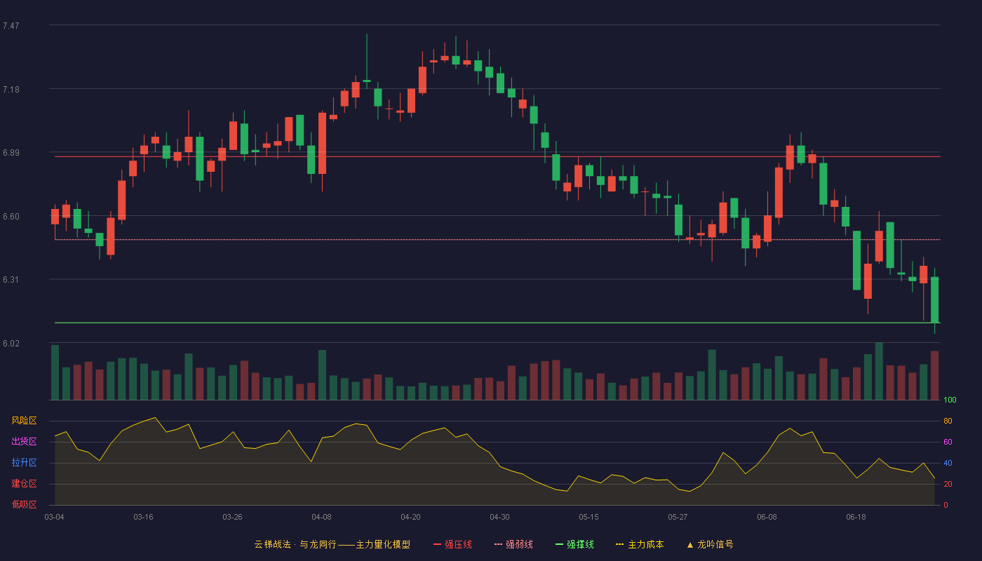982x561 pixels.
Task: Select the 风险区 zone label
Action: tap(24, 421)
